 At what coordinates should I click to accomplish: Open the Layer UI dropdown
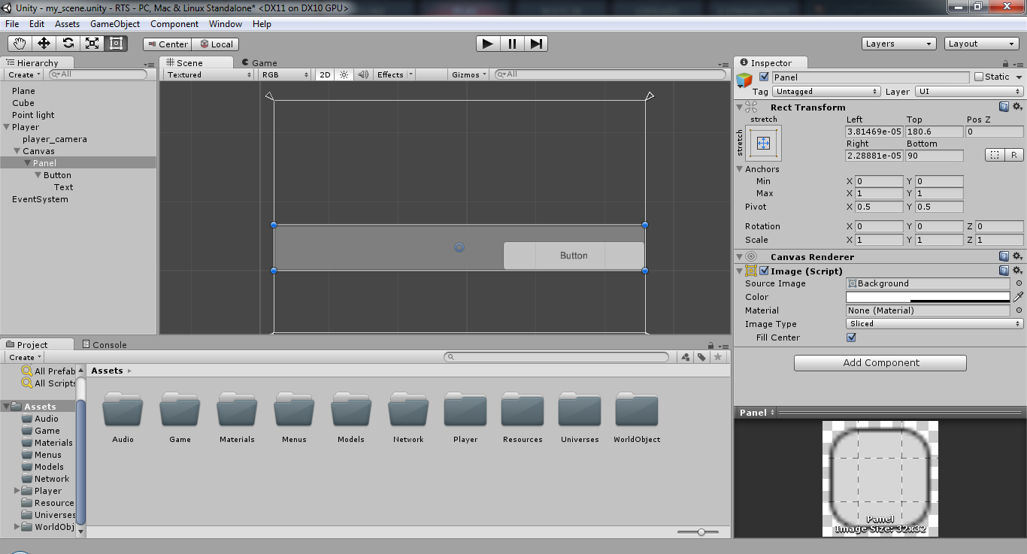pyautogui.click(x=969, y=91)
